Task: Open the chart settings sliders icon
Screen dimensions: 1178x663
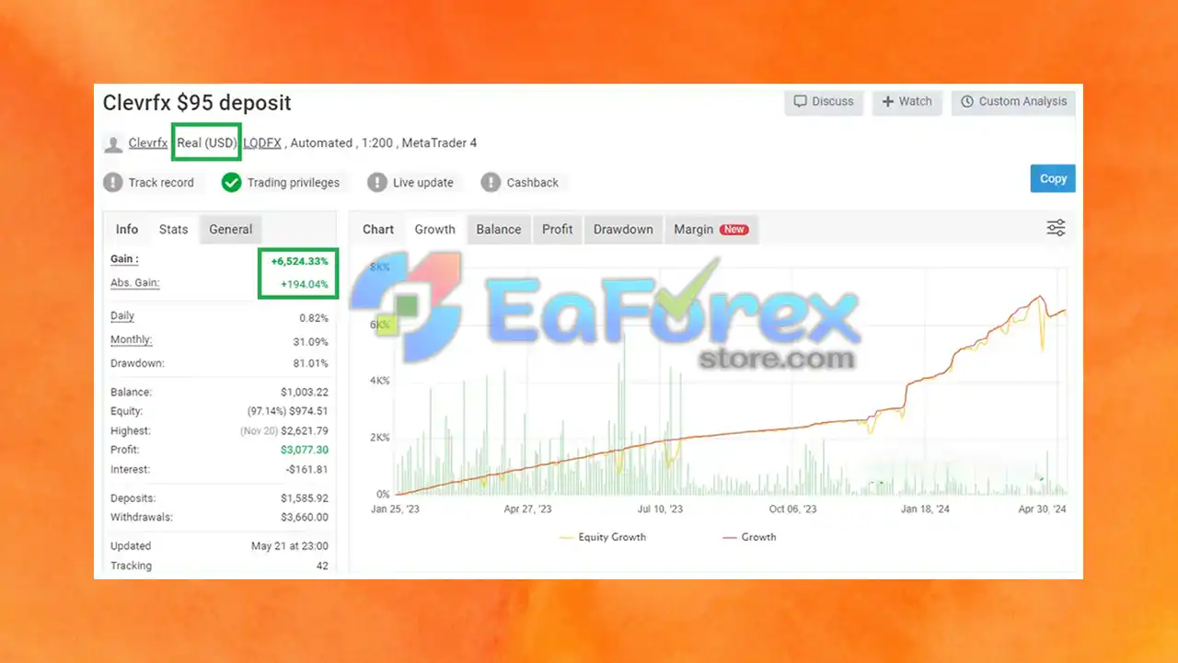Action: pos(1056,228)
